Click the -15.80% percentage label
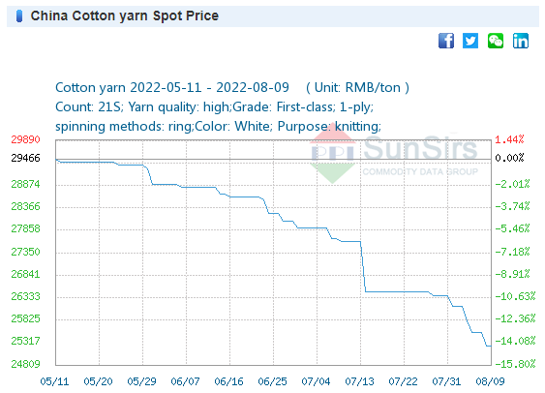This screenshot has height=393, width=545. click(x=515, y=364)
